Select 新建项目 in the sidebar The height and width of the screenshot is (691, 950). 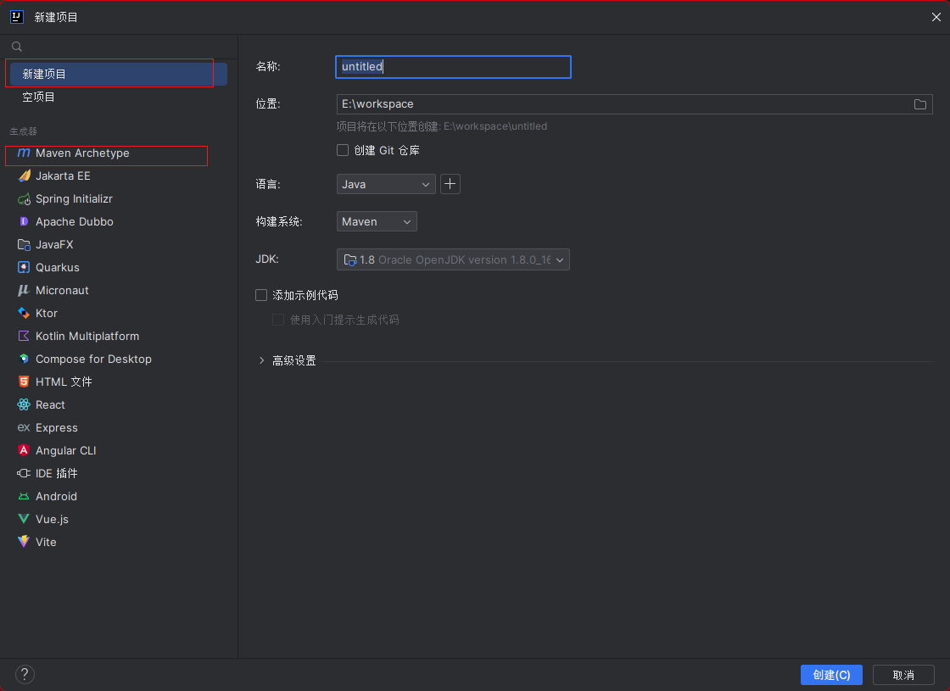point(119,74)
